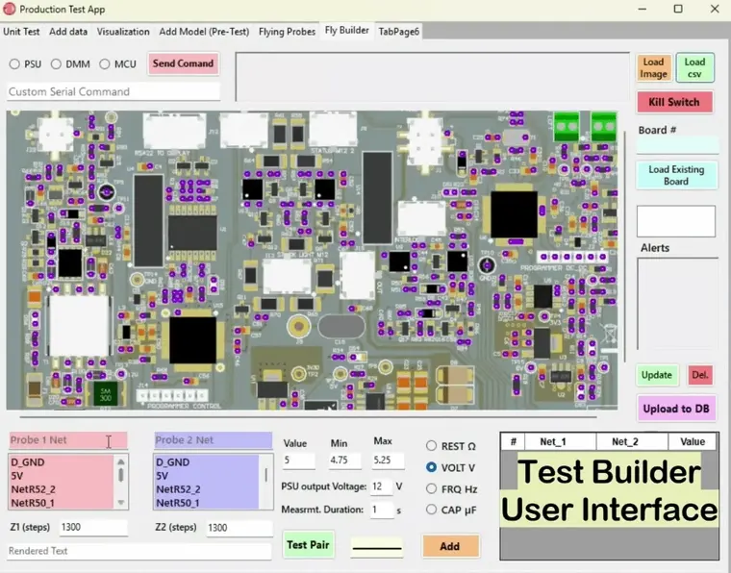Go to Add Model (Pre-Test) tab
The image size is (731, 573).
(x=204, y=32)
